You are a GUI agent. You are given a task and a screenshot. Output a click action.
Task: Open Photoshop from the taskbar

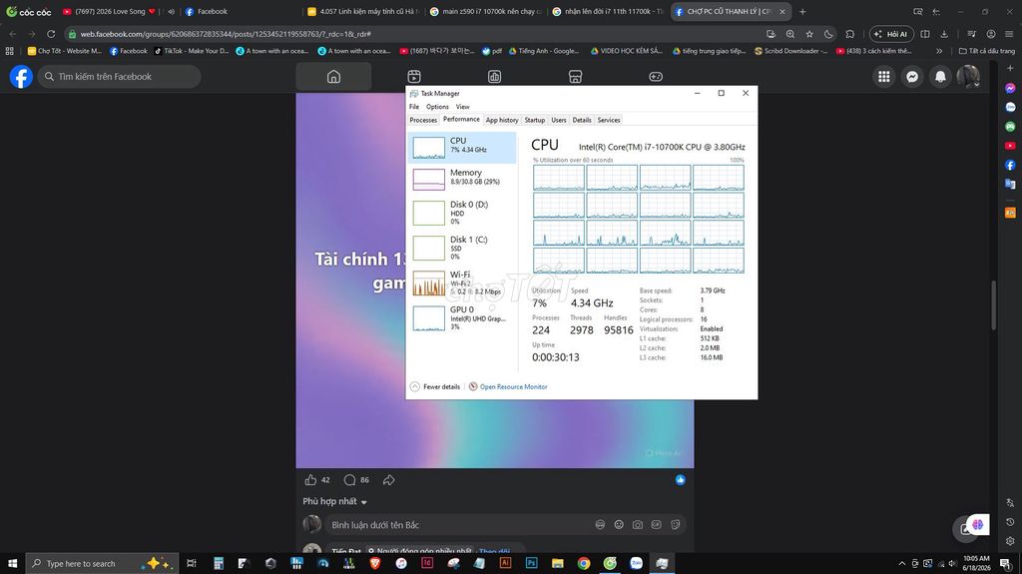click(531, 564)
